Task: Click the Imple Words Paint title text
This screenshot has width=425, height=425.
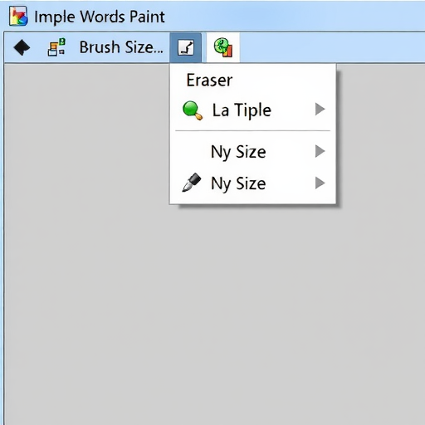Action: tap(100, 17)
